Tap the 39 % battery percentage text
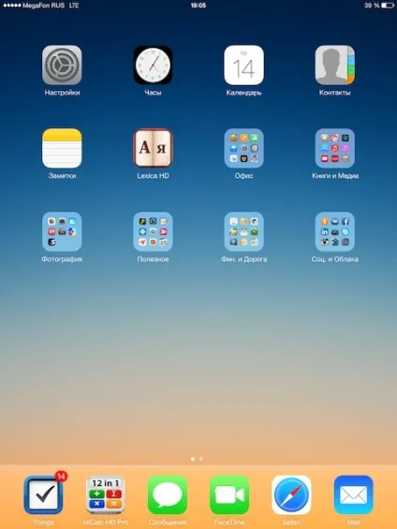The height and width of the screenshot is (529, 397). (x=372, y=6)
